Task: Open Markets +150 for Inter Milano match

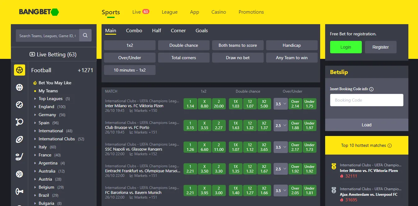Action: [x=143, y=111]
